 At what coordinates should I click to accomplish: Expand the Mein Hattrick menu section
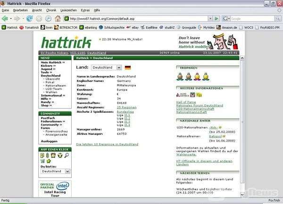click(53, 63)
